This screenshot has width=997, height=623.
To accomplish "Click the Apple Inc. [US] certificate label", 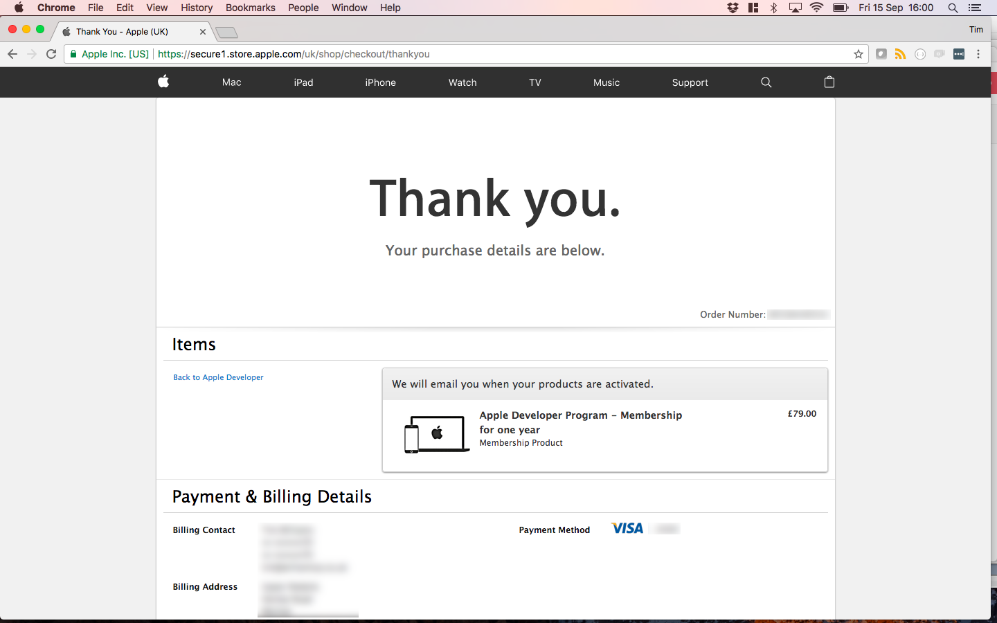I will (115, 54).
